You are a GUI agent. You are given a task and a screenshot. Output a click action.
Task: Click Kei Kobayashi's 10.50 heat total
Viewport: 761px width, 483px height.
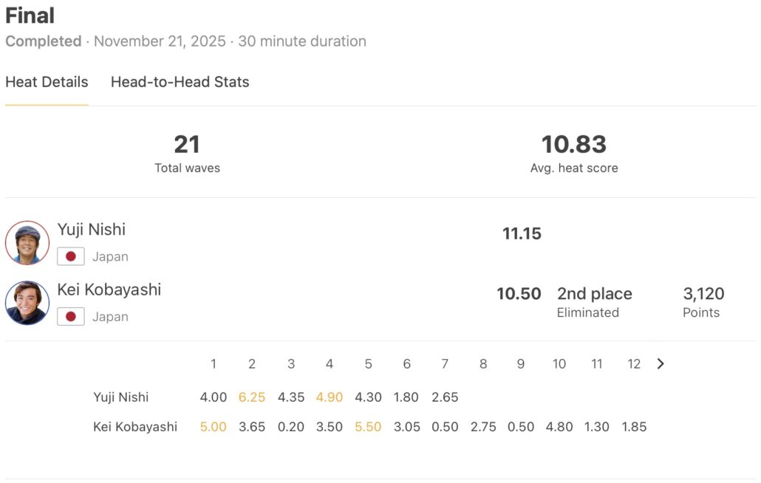pyautogui.click(x=519, y=294)
